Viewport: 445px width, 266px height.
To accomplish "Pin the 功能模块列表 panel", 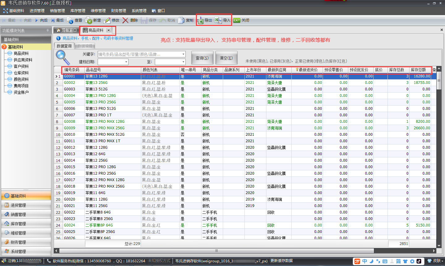I will coord(48,31).
